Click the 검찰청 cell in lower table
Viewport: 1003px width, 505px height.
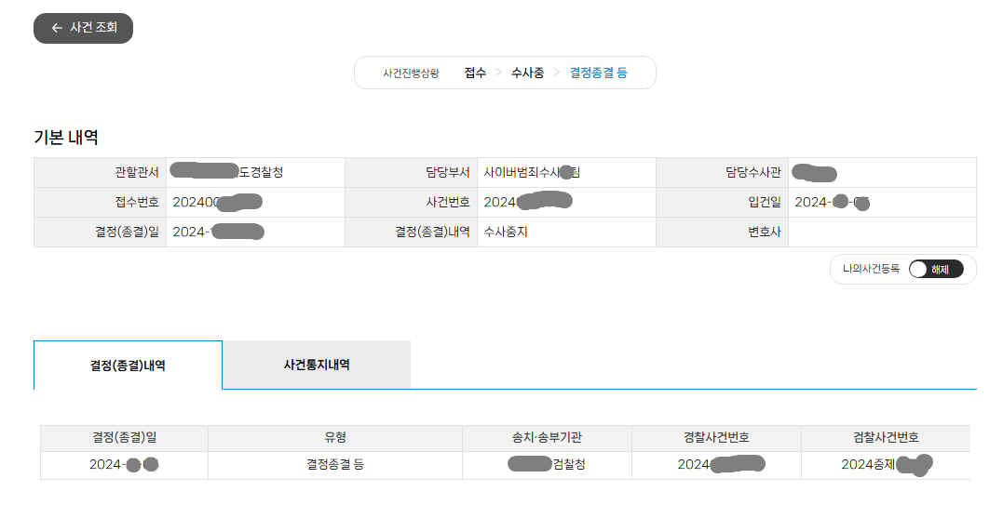[x=547, y=465]
